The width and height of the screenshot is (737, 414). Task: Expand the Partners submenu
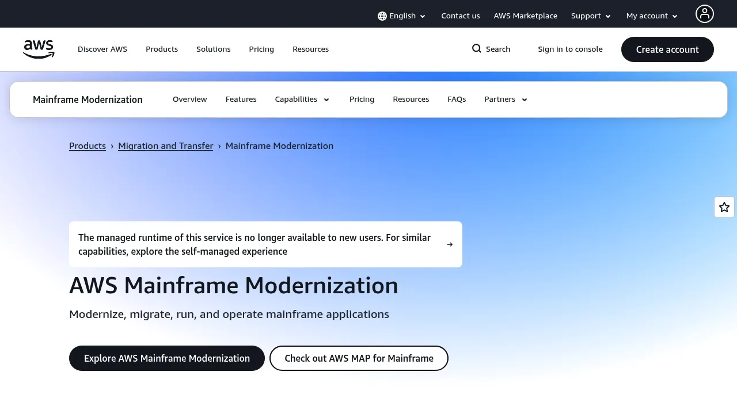pos(506,99)
